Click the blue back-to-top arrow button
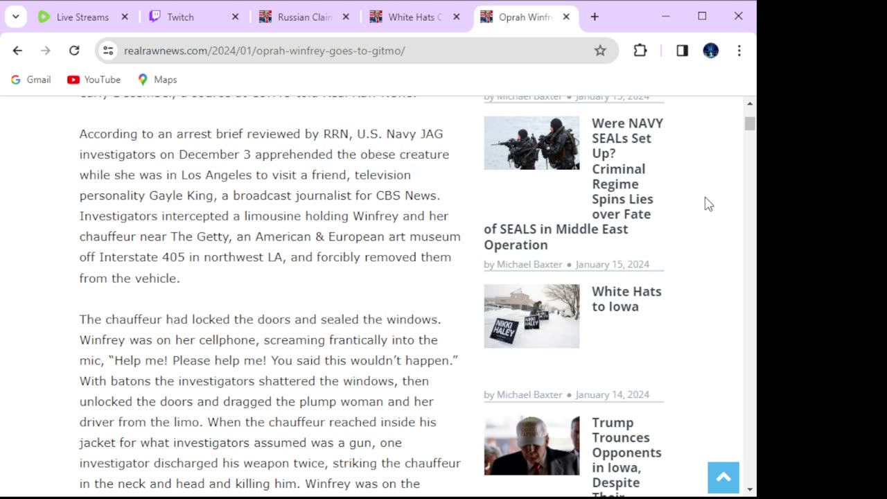This screenshot has height=499, width=887. 723,478
